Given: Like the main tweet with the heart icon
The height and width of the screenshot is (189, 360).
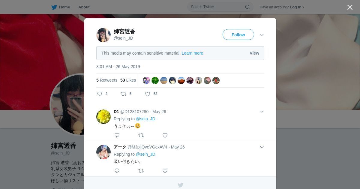Looking at the screenshot, I should (x=148, y=94).
